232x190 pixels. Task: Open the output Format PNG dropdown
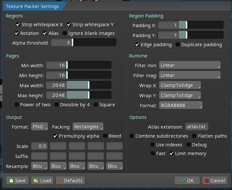[40, 126]
